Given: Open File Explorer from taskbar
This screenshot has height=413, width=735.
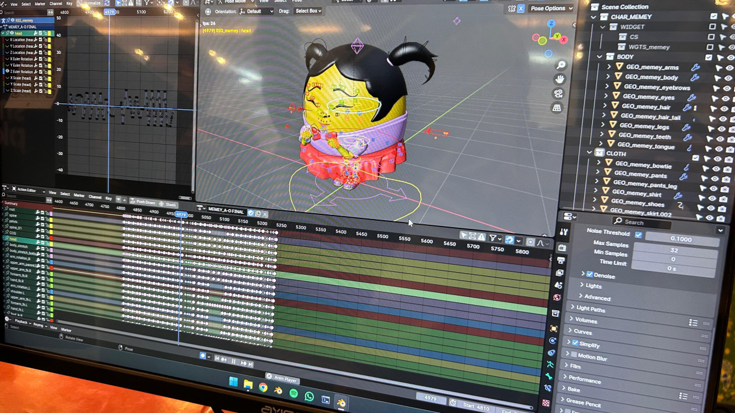Looking at the screenshot, I should 248,385.
